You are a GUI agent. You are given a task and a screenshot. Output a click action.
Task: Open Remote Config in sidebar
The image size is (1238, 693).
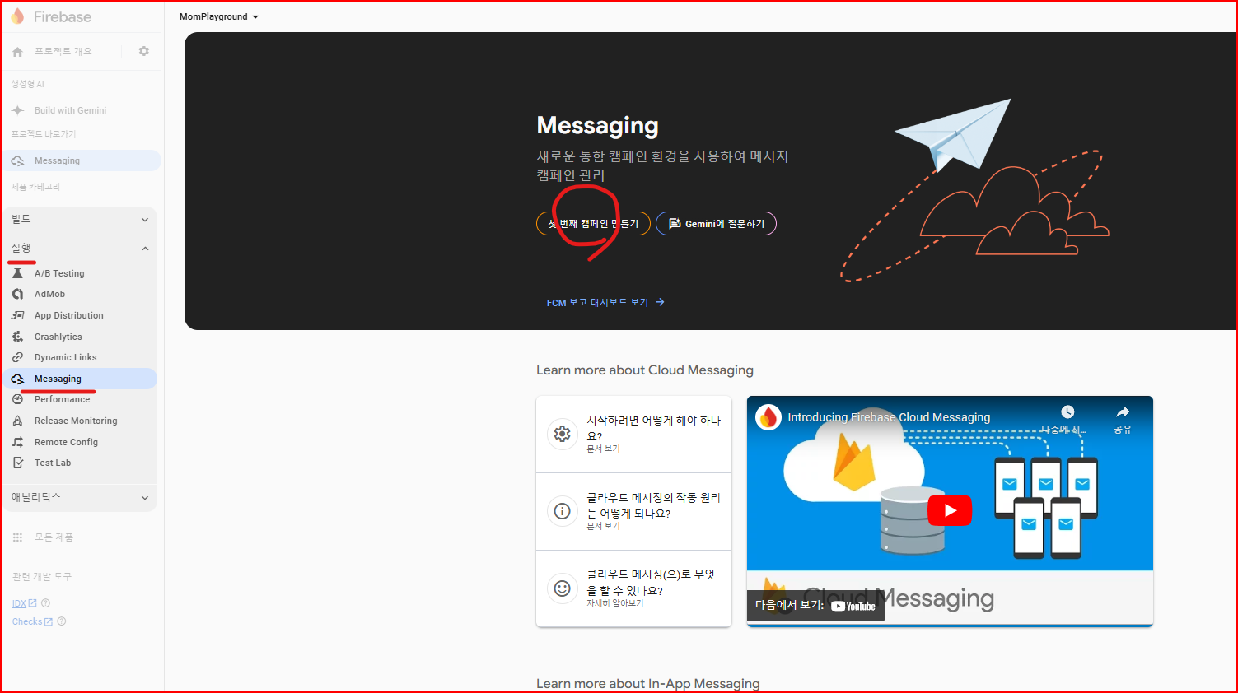(x=80, y=442)
